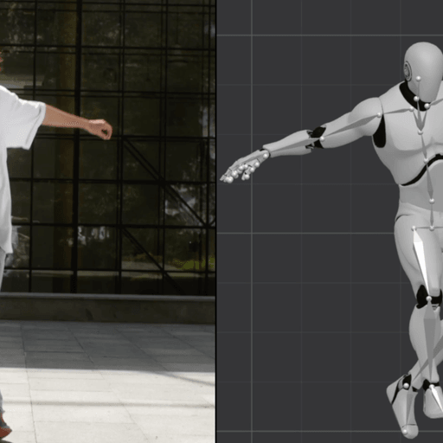Select the head bone joint sphere
443x443 pixels.
418,79
